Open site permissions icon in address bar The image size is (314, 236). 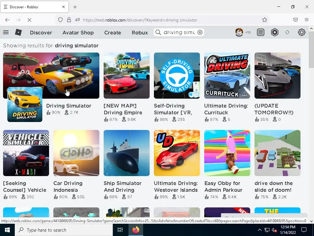tap(78, 20)
